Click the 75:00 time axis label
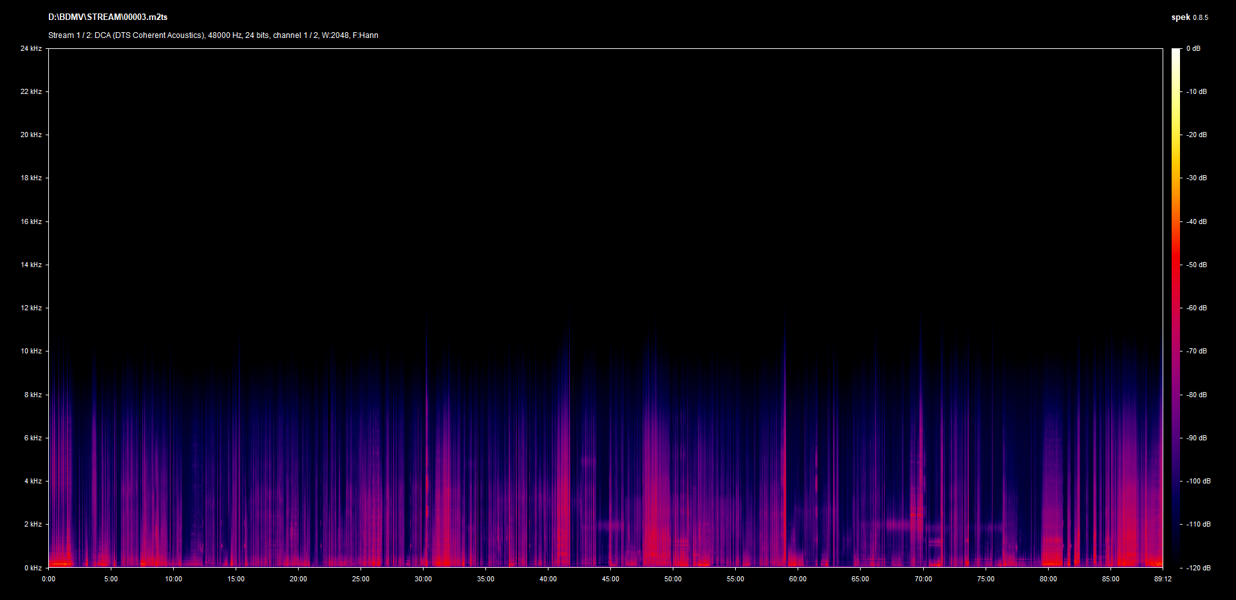The height and width of the screenshot is (600, 1236). tap(986, 579)
